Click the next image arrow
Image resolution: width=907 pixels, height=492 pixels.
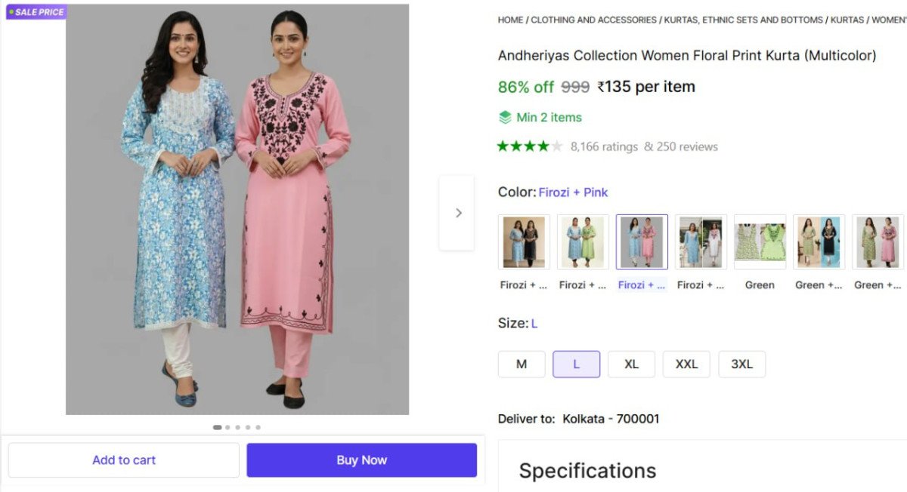[457, 213]
